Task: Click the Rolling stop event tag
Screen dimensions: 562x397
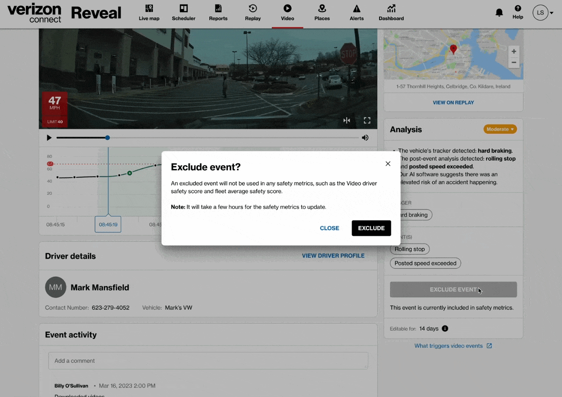Action: coord(410,249)
